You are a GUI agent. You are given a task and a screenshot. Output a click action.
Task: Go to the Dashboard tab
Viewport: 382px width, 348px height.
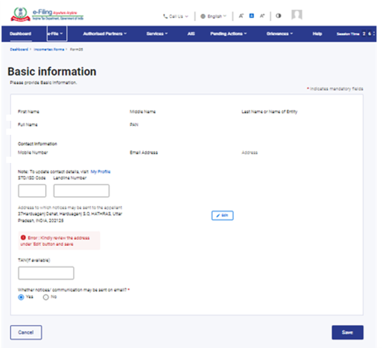pyautogui.click(x=20, y=34)
